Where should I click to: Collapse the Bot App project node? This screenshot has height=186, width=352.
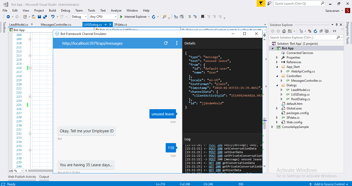273,48
